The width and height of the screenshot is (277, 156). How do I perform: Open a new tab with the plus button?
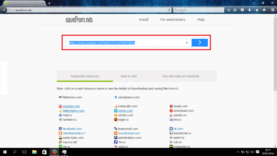(x=49, y=3)
